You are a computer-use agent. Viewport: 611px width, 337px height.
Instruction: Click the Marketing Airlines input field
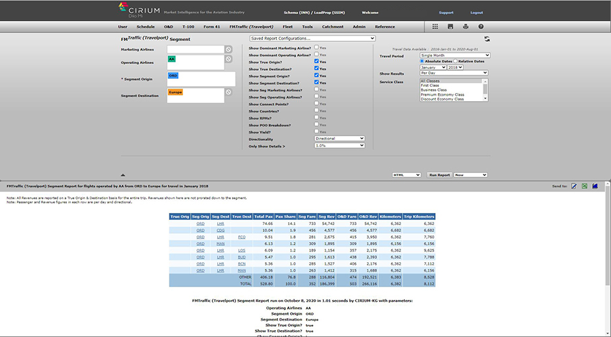(196, 49)
